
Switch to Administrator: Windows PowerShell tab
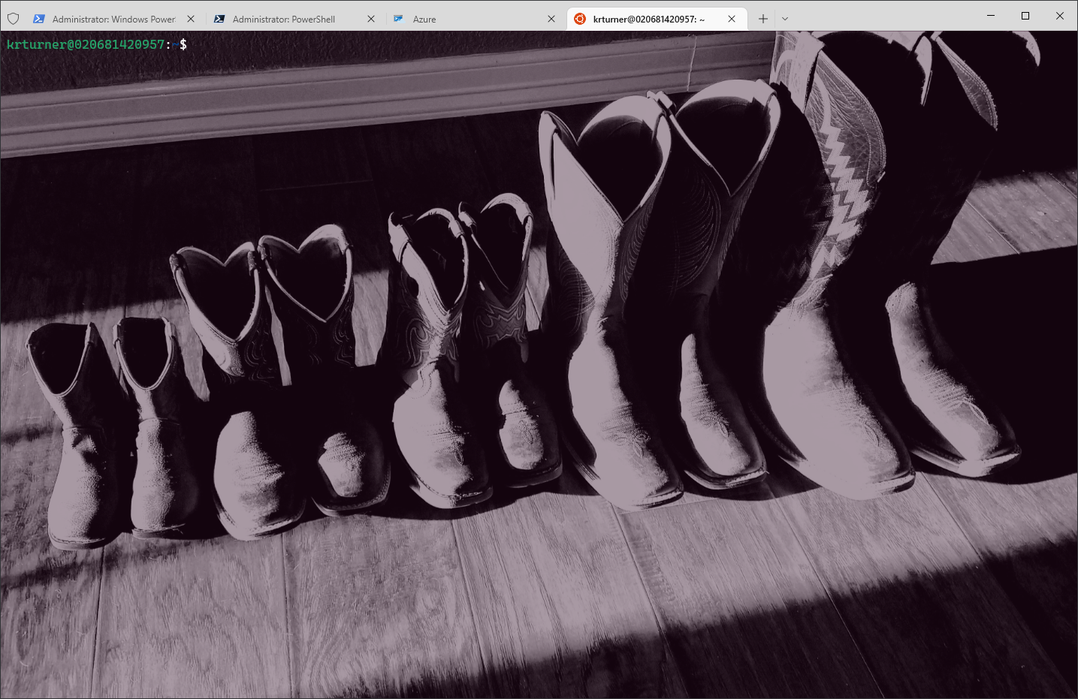[113, 19]
